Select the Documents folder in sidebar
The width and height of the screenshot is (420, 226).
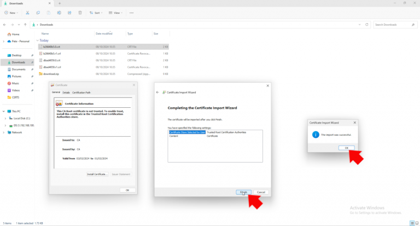pos(19,69)
